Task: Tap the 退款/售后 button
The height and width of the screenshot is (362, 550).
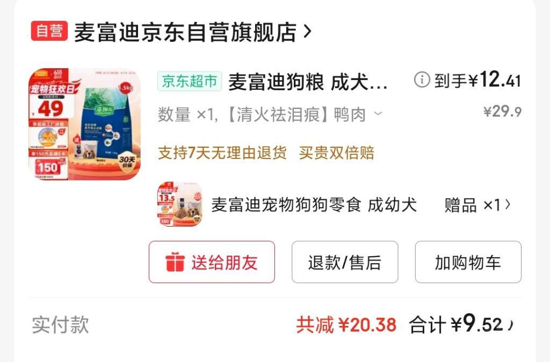Action: (x=345, y=262)
